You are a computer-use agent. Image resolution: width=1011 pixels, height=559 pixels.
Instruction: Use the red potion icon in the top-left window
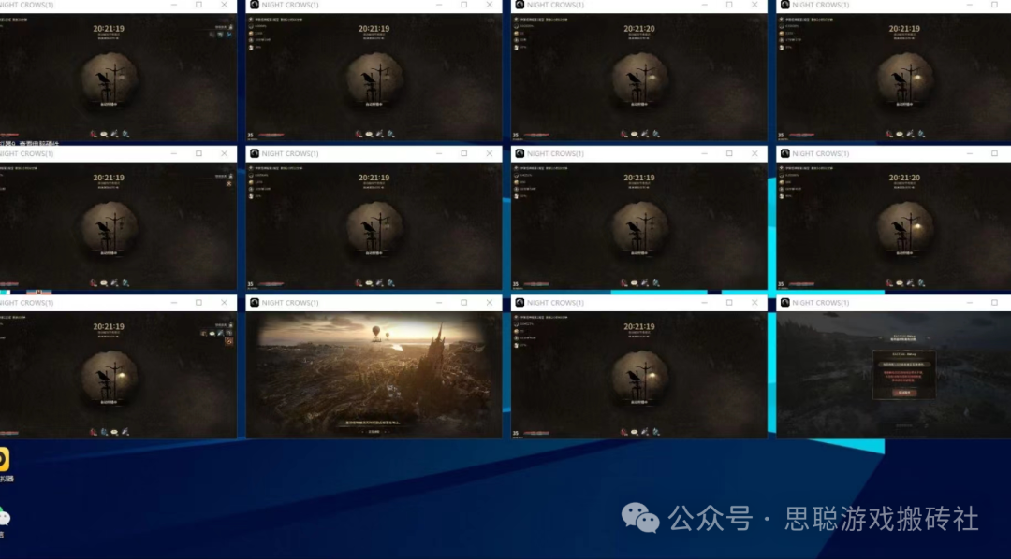point(94,134)
